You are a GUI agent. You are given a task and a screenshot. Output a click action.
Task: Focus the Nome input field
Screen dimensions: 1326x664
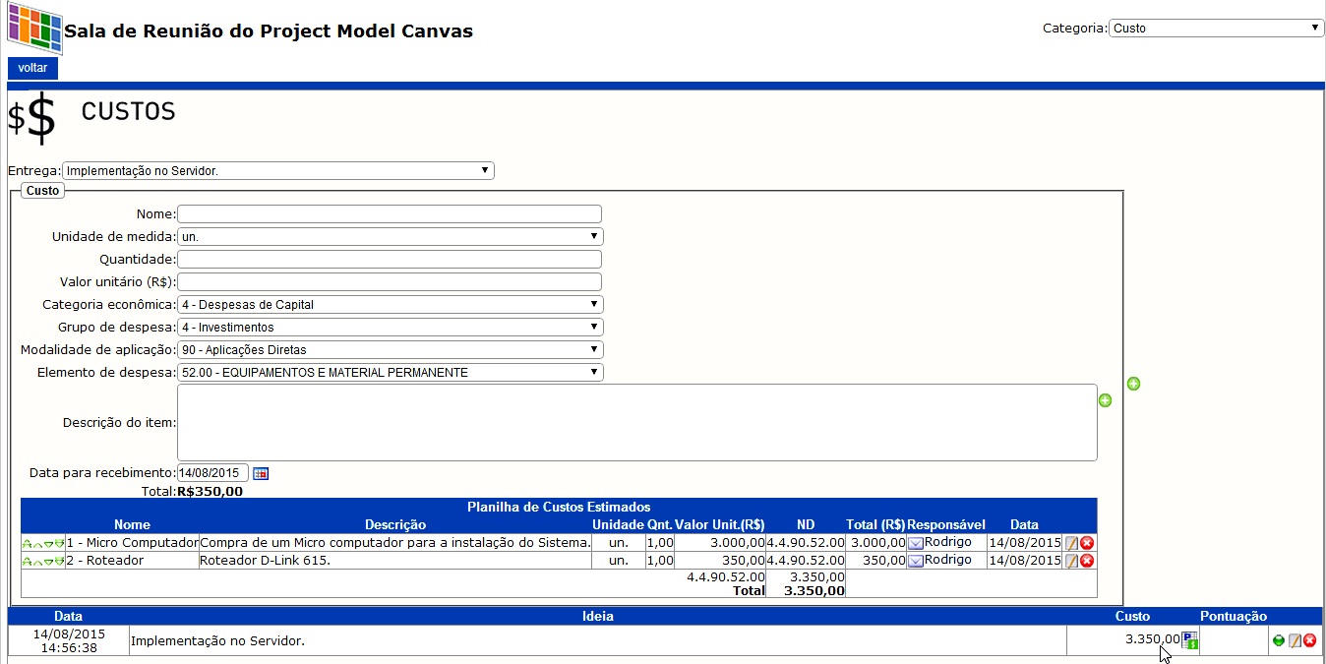390,214
